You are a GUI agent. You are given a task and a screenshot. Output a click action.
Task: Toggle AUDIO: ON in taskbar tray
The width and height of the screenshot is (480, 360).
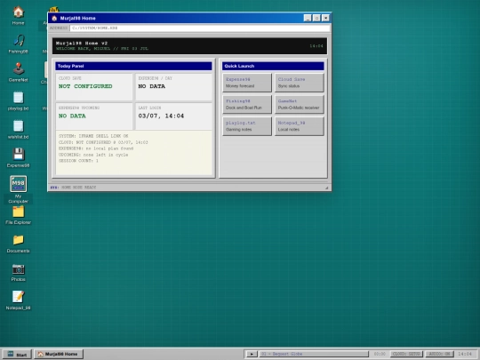pos(439,354)
